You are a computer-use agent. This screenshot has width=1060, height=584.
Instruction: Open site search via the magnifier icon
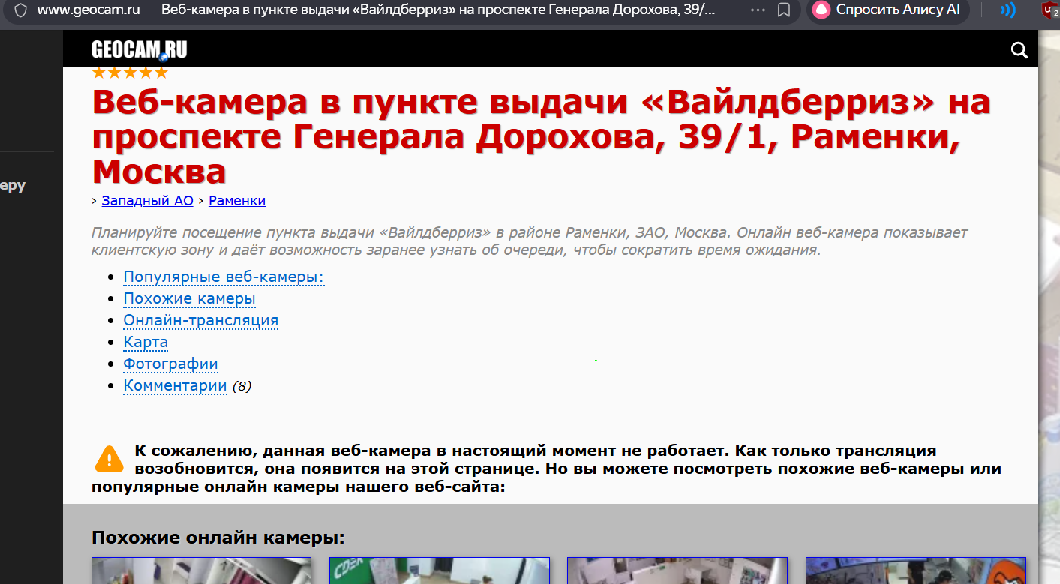click(x=1019, y=50)
